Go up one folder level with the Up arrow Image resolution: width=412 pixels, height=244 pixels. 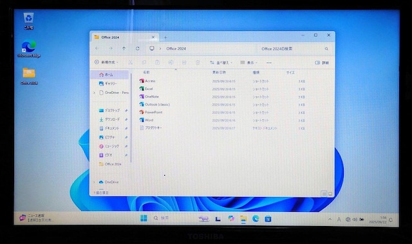(124, 48)
